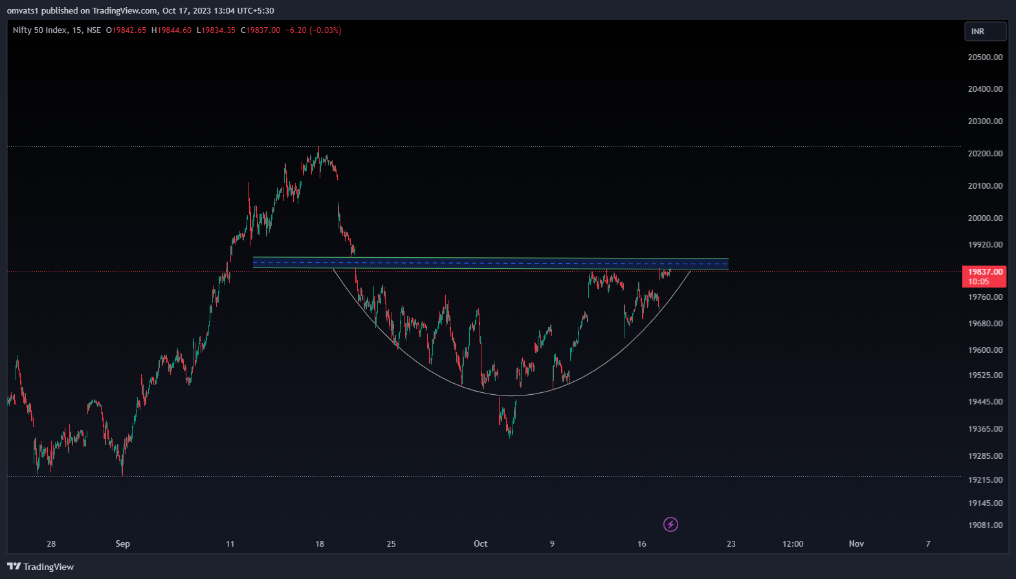
Task: Select the 19920.00 price axis label
Action: (x=985, y=244)
